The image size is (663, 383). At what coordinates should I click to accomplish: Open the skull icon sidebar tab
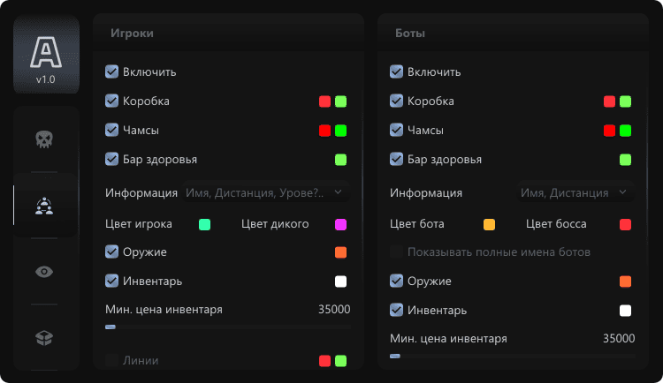coord(45,139)
